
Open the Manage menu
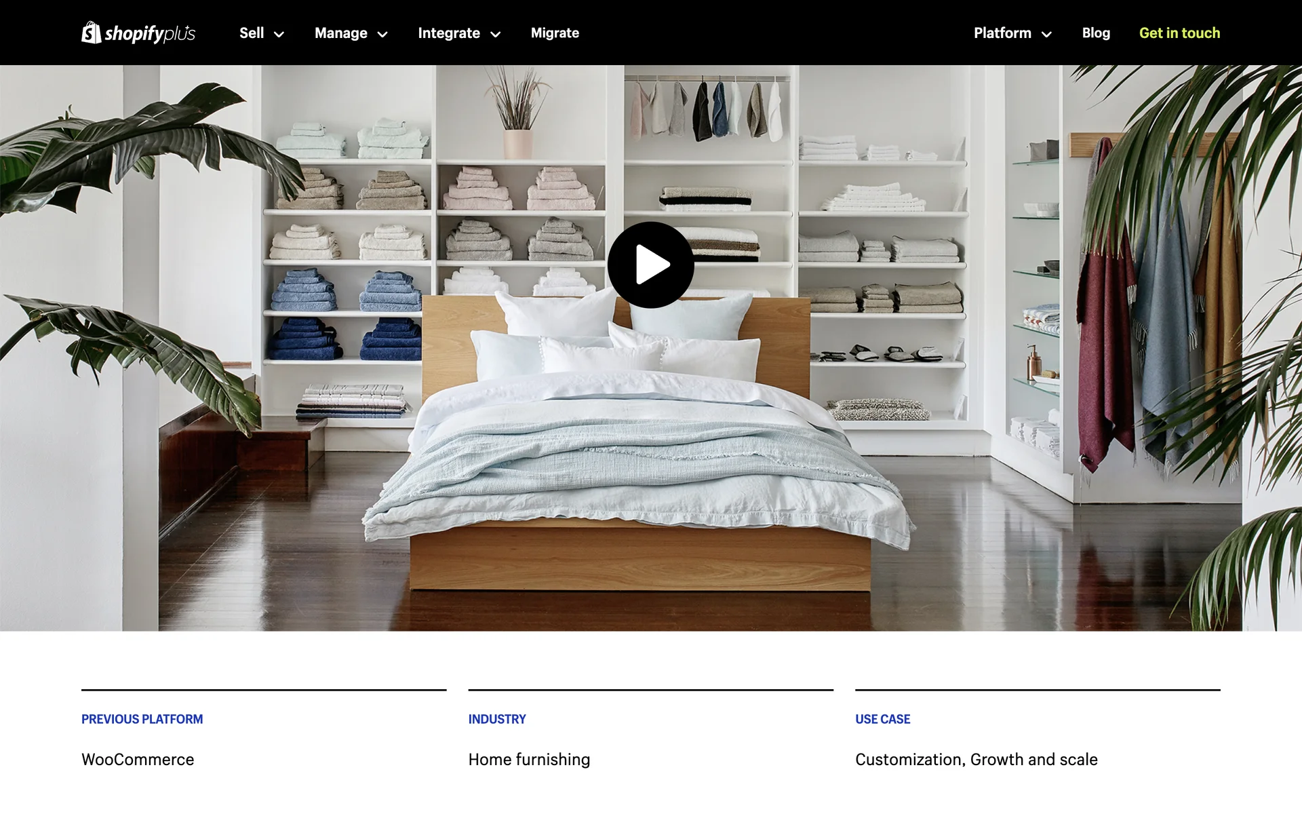click(x=340, y=33)
